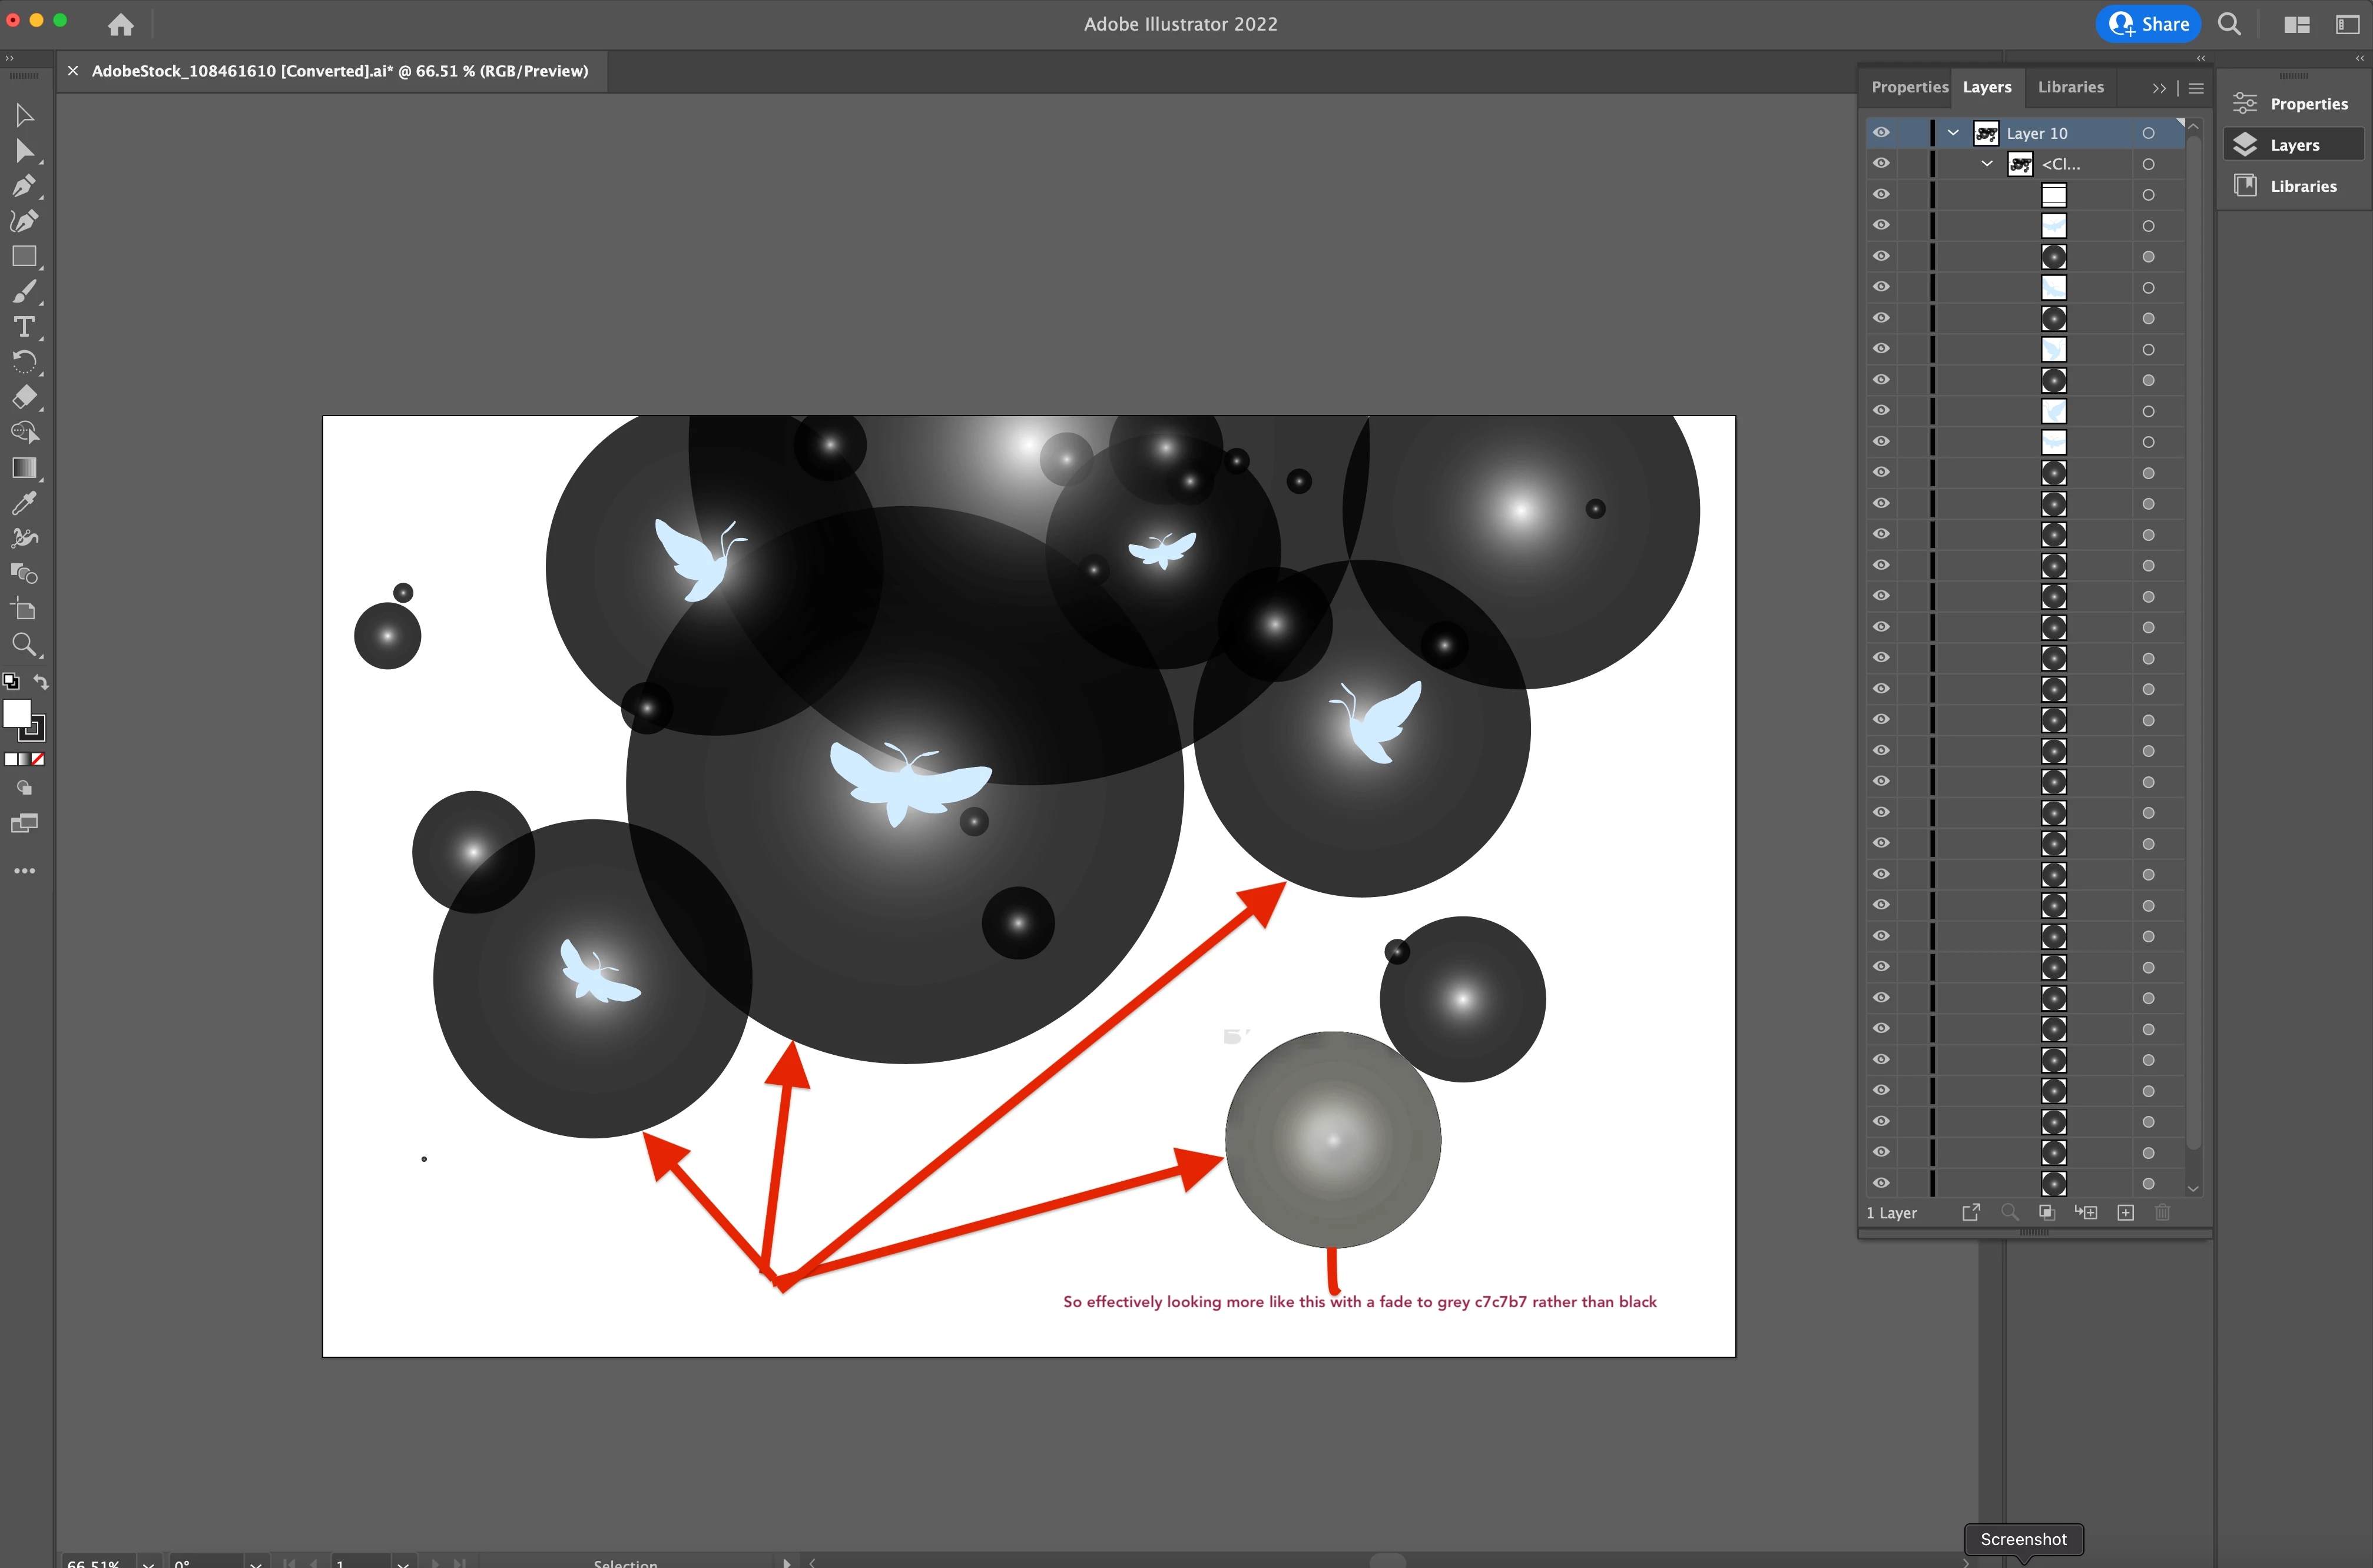Click the Share button

point(2148,24)
